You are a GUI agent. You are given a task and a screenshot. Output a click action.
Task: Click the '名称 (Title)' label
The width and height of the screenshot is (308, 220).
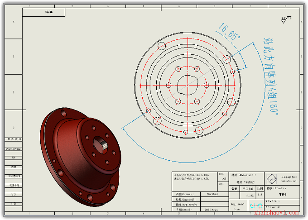coord(276,188)
